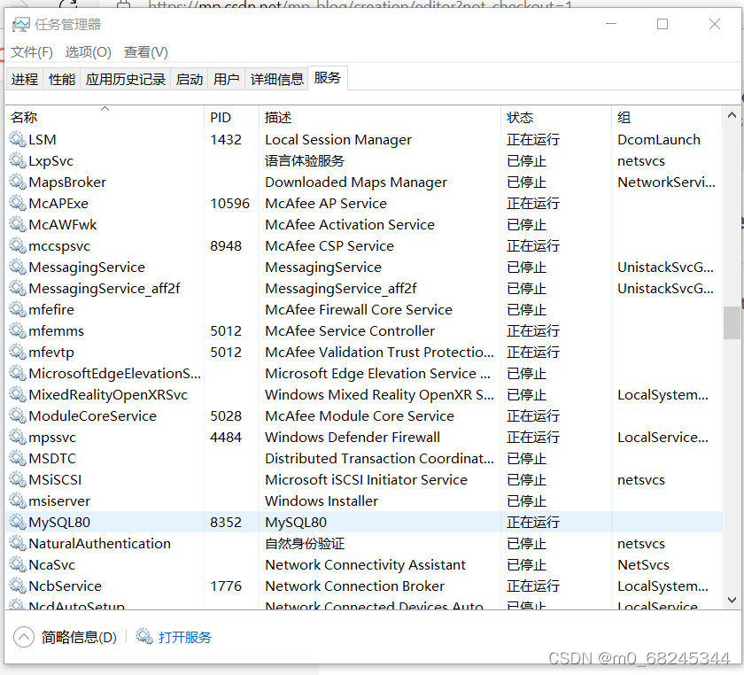Click the Task Manager title bar icon
Image resolution: width=744 pixels, height=675 pixels.
click(20, 24)
